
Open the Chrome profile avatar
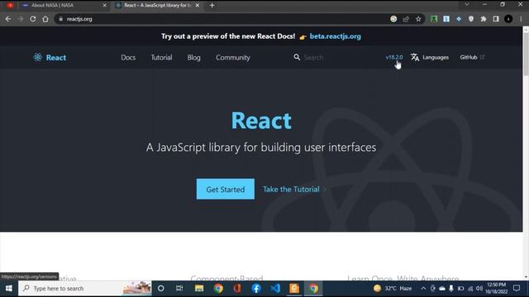coord(508,19)
